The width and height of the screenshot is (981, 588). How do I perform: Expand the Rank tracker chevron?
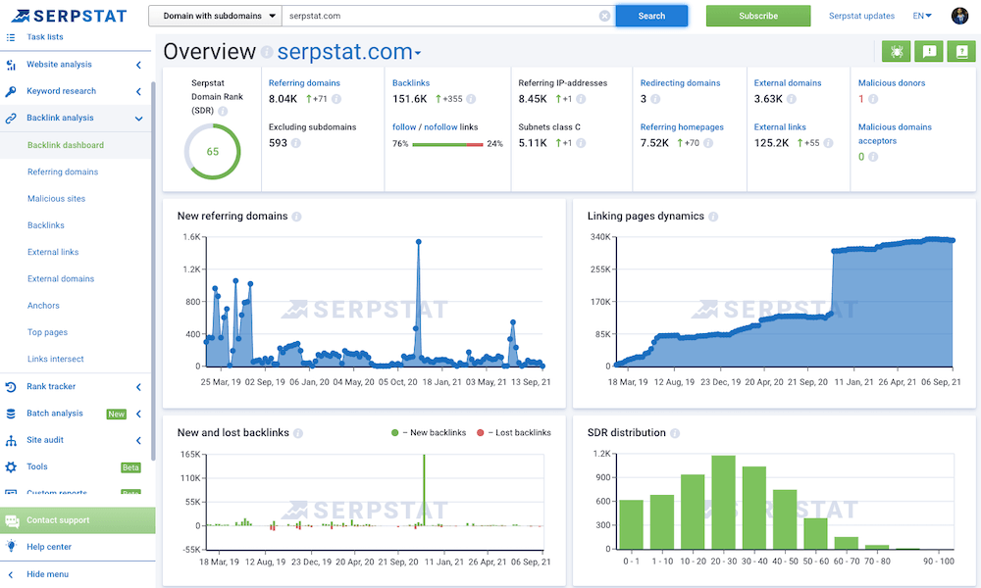[138, 387]
